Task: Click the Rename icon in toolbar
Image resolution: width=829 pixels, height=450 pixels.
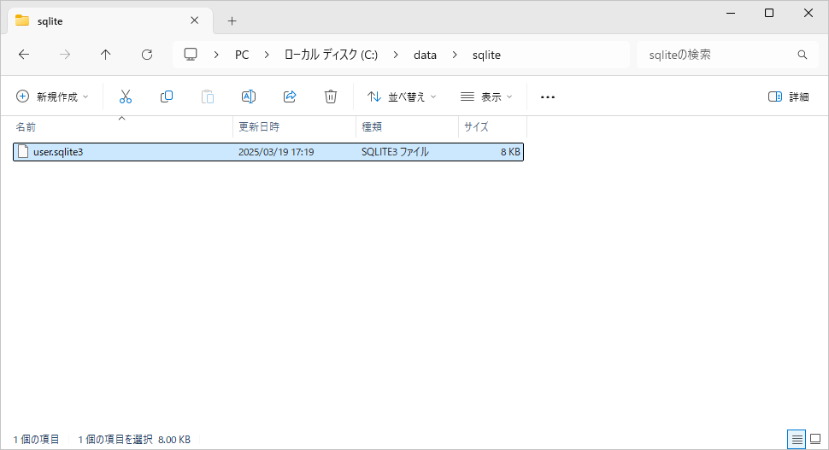Action: tap(249, 96)
